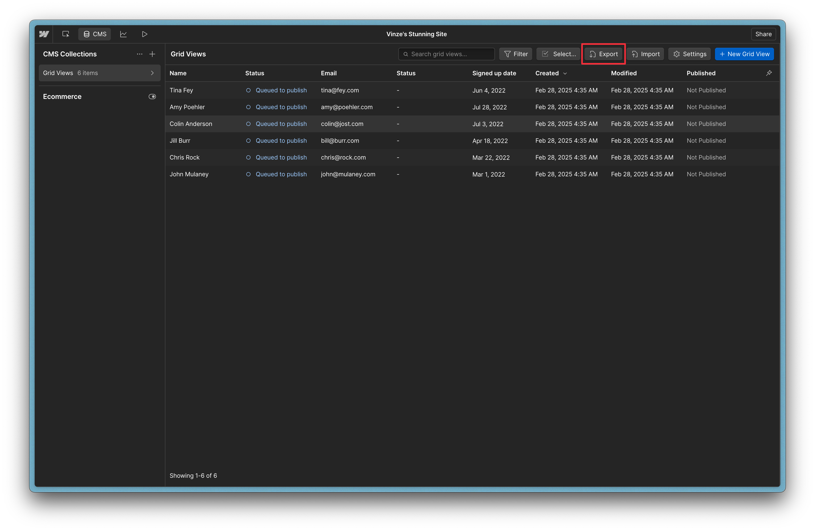Image resolution: width=815 pixels, height=531 pixels.
Task: Click the pin columns icon
Action: coord(769,73)
